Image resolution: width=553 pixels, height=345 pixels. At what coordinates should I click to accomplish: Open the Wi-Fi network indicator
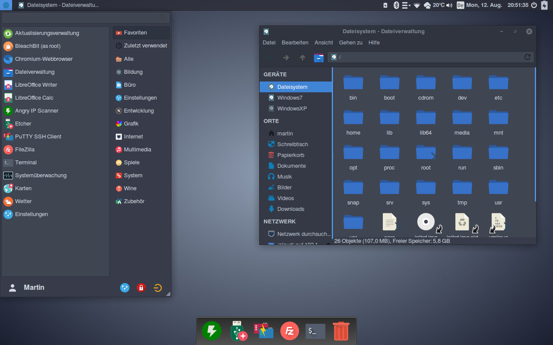pyautogui.click(x=416, y=5)
